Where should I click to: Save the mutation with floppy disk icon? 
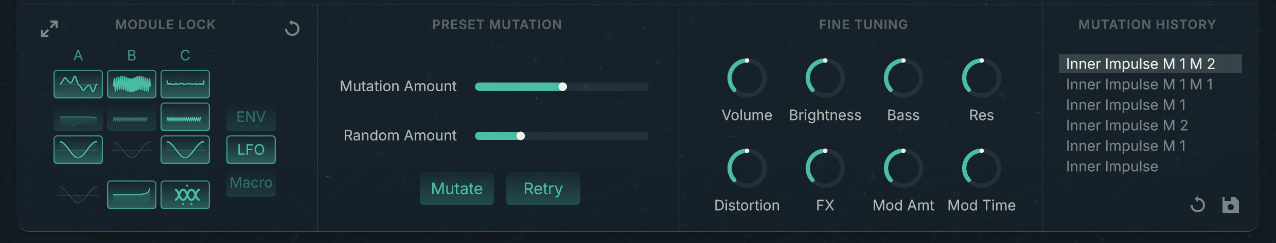click(x=1231, y=205)
